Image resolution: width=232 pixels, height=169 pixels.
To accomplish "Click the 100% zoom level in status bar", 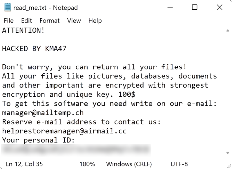I will tap(88, 164).
